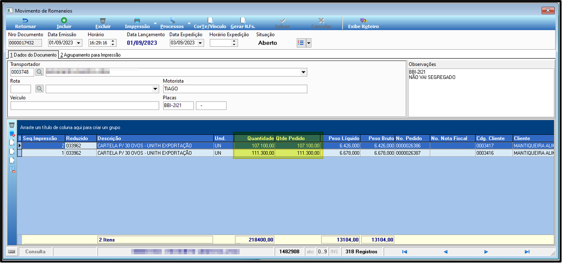Go to the last record navigation arrow
This screenshot has height=263, width=562.
[x=527, y=251]
